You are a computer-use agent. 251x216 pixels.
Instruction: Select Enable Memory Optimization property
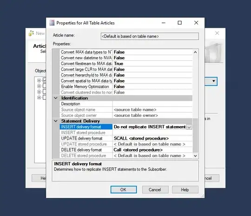[86, 87]
